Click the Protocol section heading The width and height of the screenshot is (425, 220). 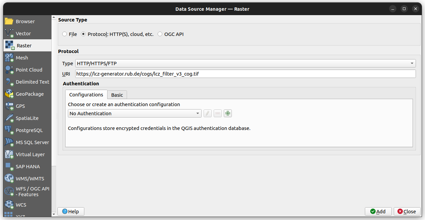(69, 51)
